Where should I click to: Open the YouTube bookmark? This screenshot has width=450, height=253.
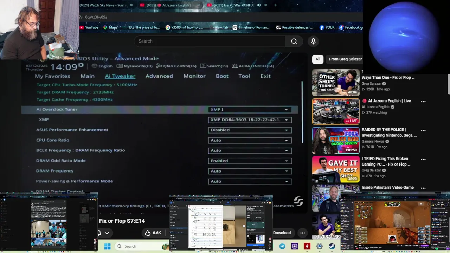point(89,27)
